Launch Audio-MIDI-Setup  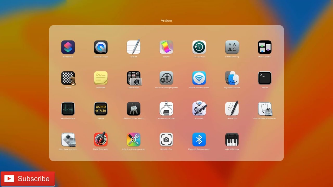pos(232,140)
